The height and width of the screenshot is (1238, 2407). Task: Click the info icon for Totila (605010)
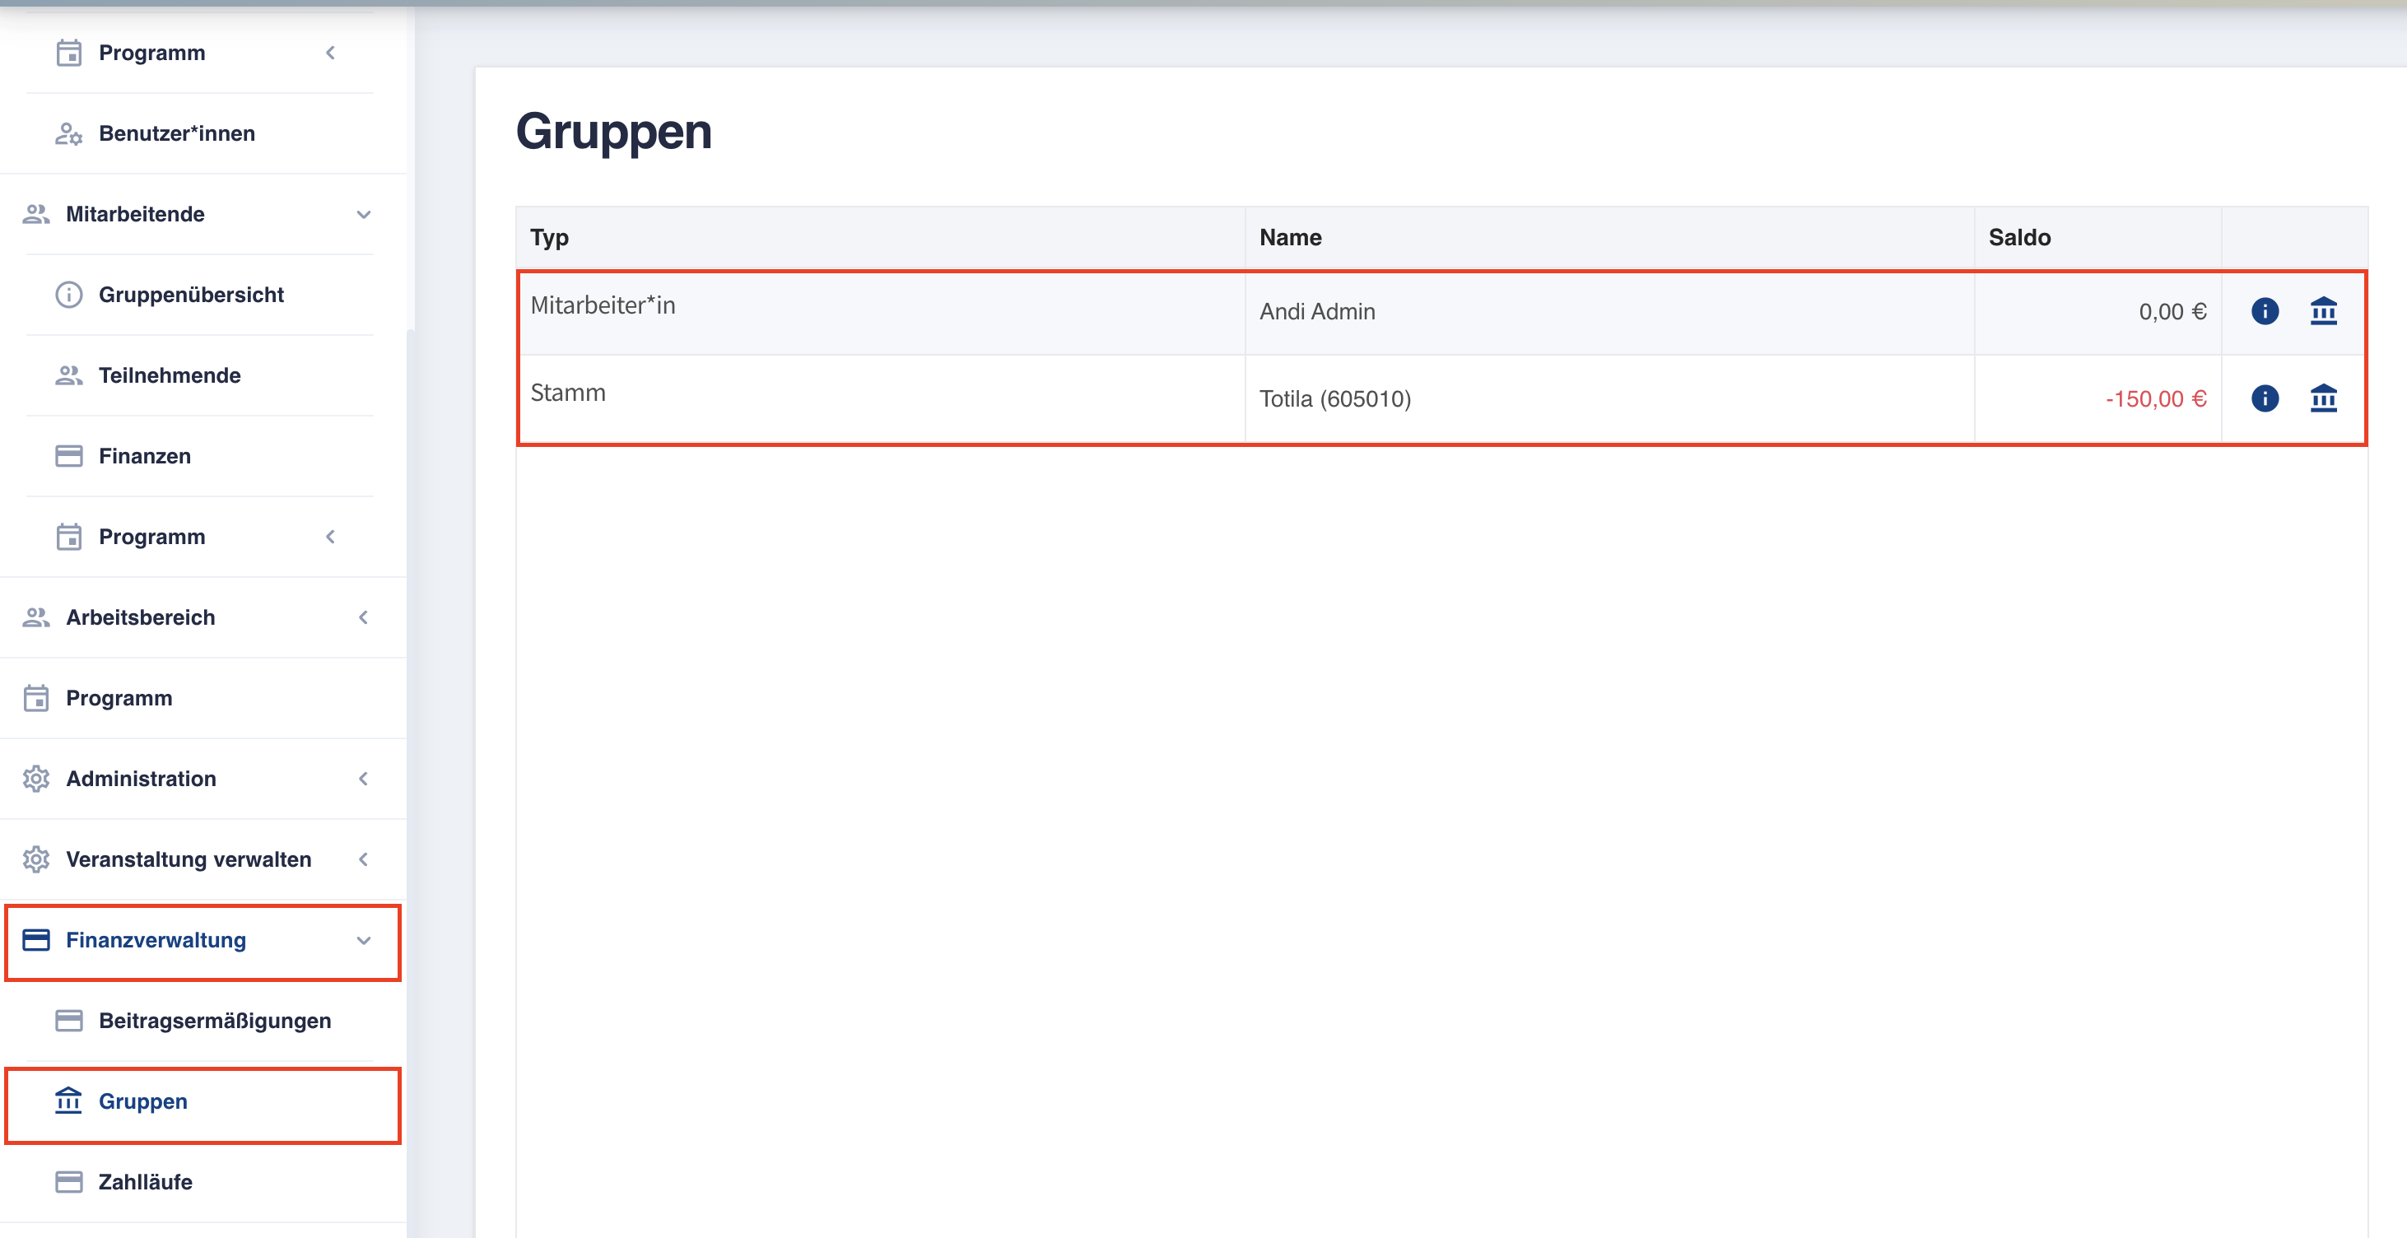tap(2264, 399)
